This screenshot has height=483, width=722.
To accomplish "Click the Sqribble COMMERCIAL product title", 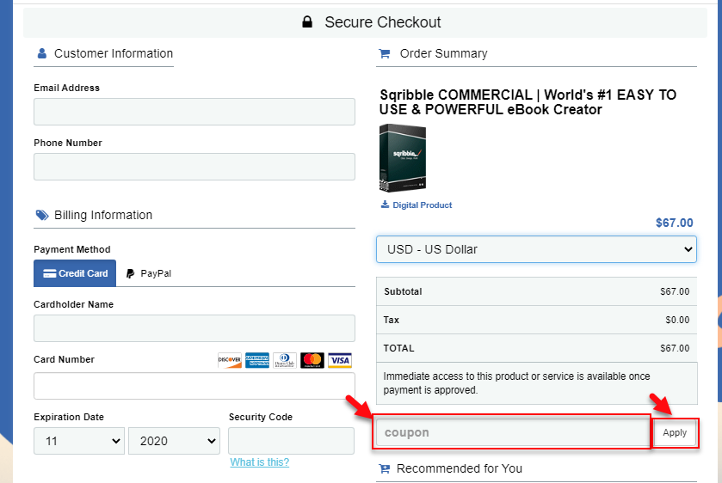I will tap(528, 102).
